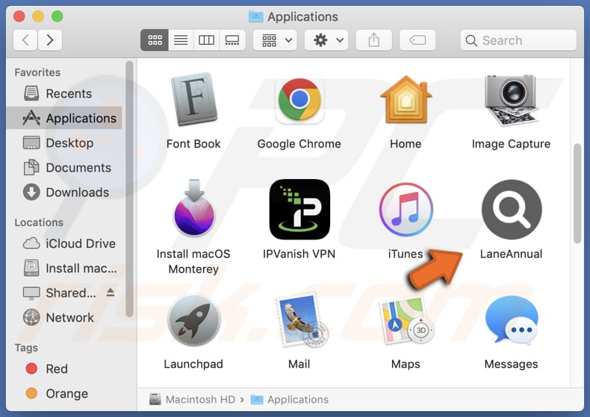Eject the Shared… volume
Screen dimensions: 590x417
click(x=111, y=292)
